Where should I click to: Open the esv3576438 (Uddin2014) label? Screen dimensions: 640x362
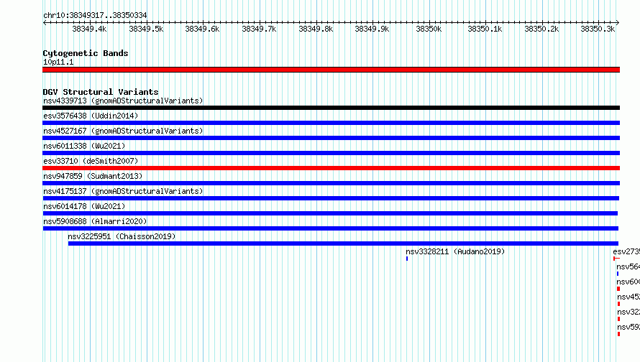pos(91,116)
